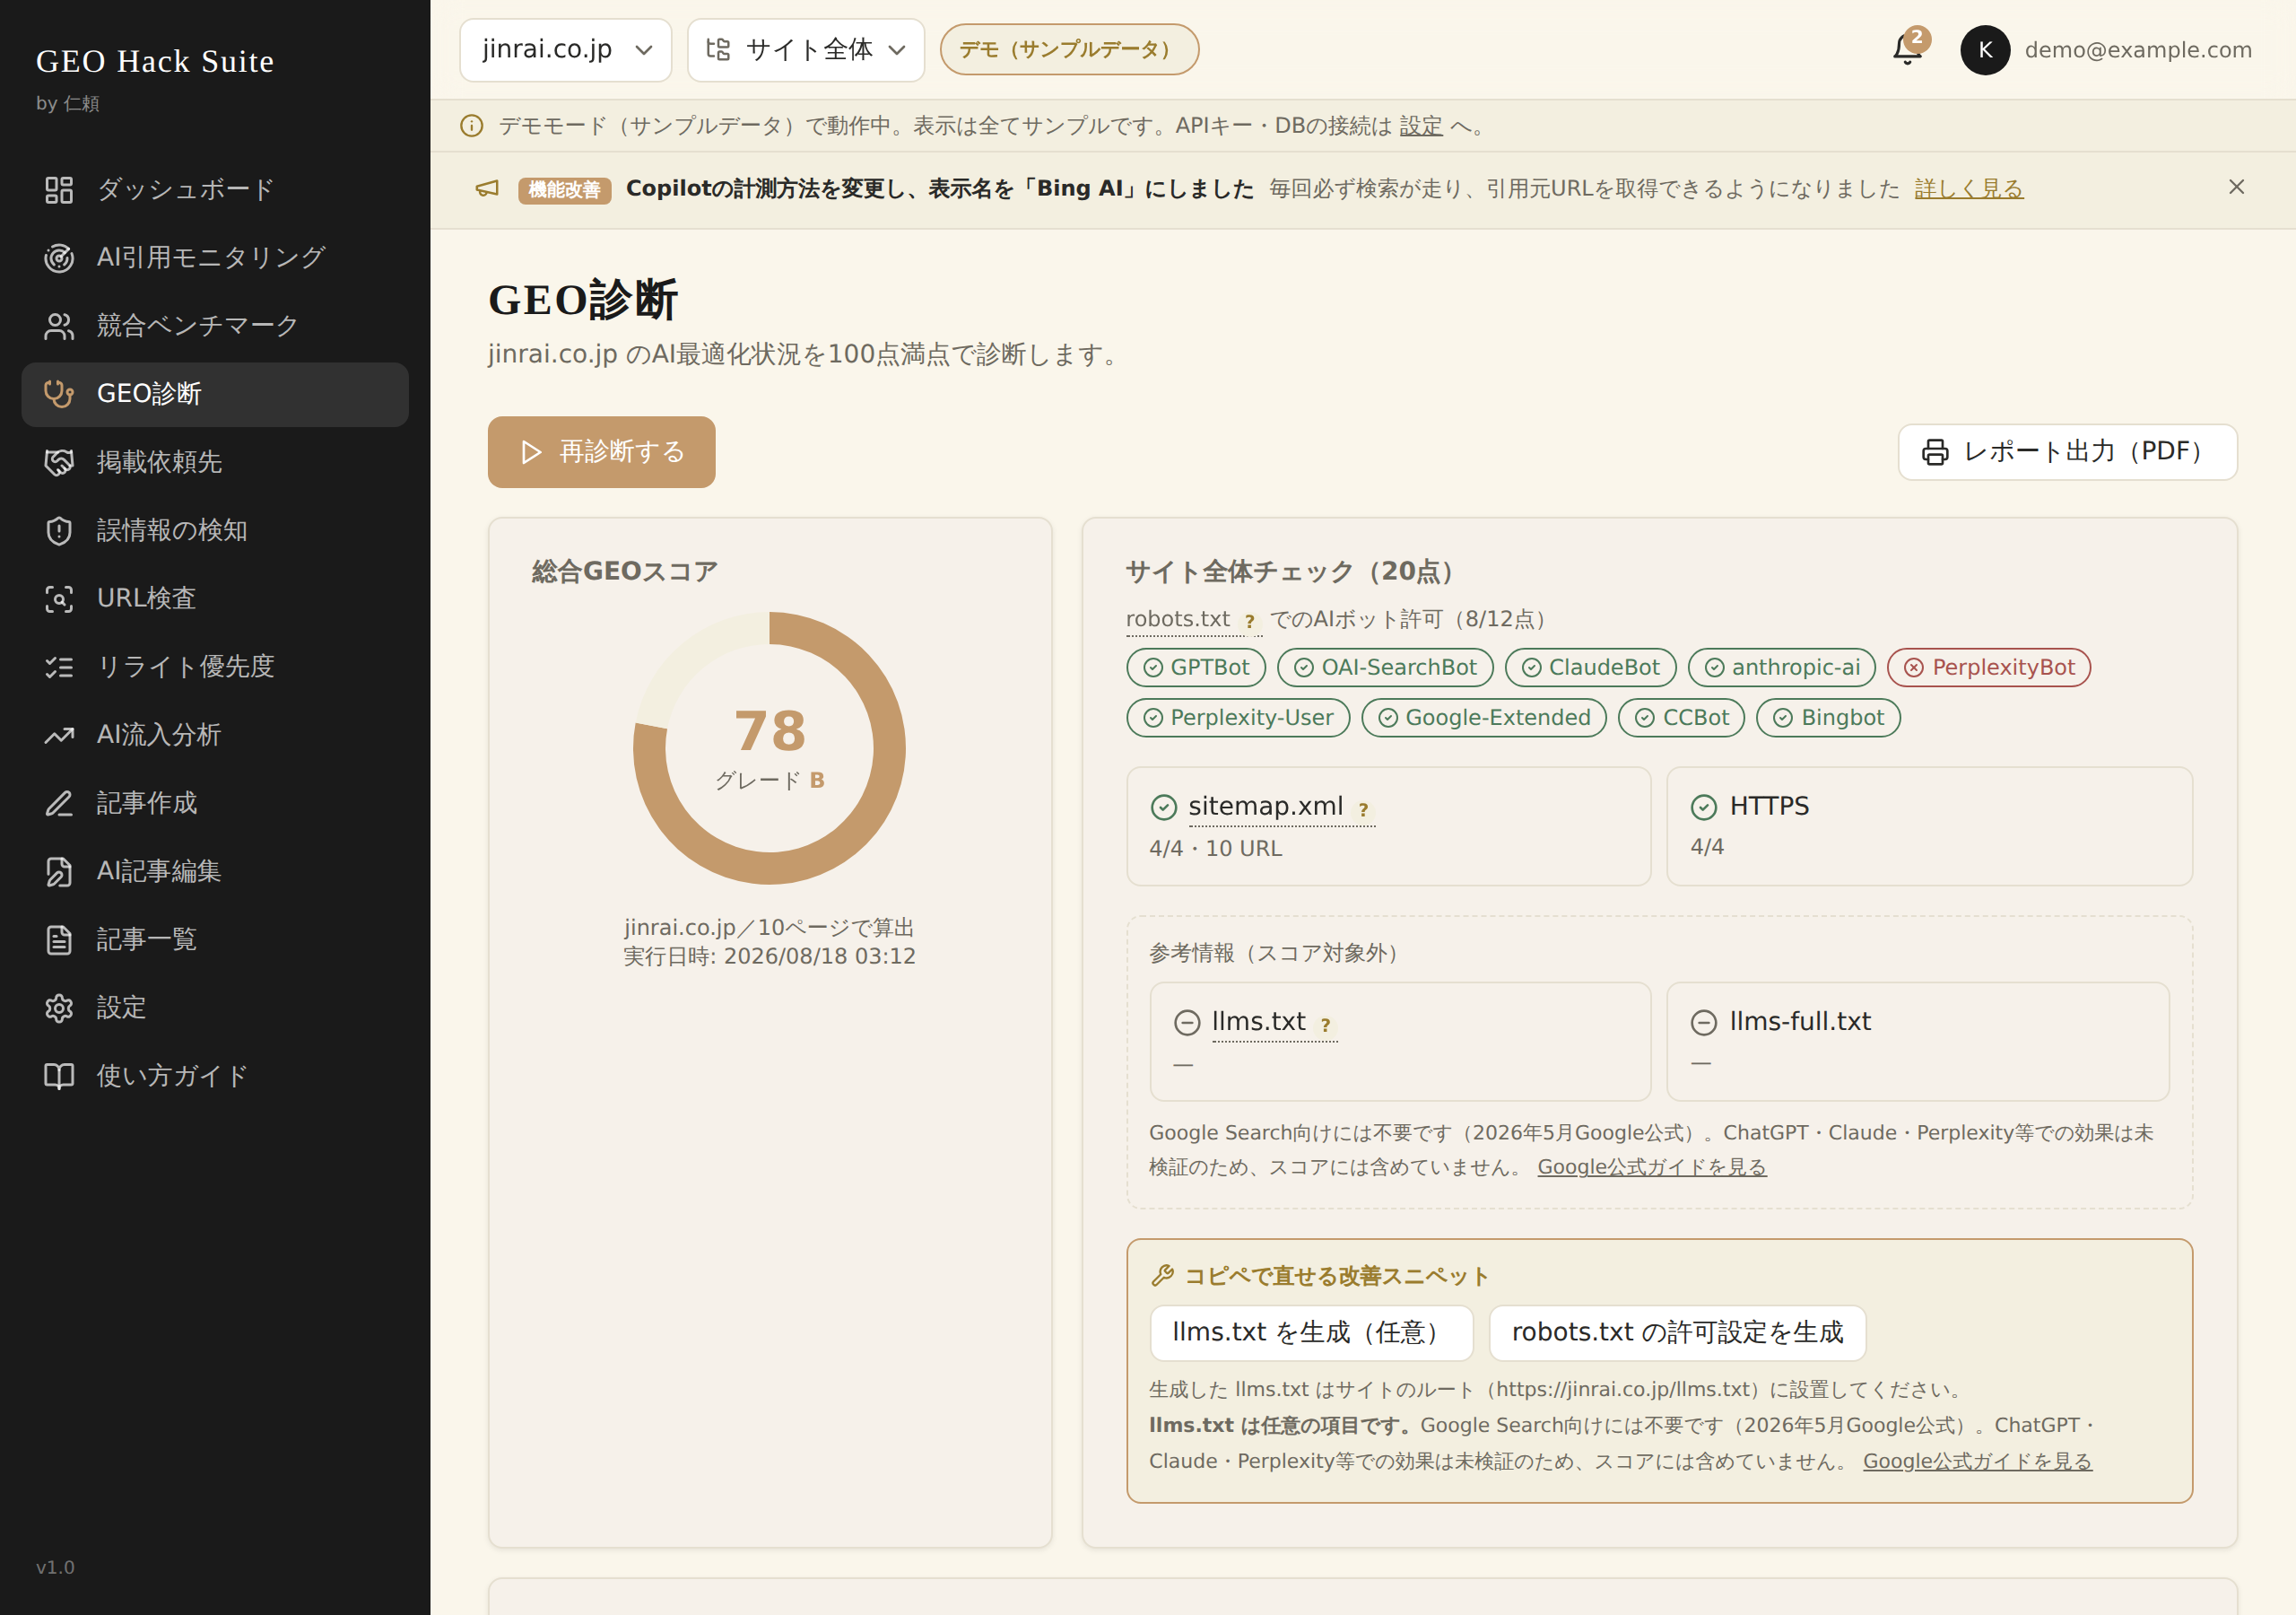Click the GEO Hack Suite logo title
2296x1615 pixels.
tap(155, 61)
